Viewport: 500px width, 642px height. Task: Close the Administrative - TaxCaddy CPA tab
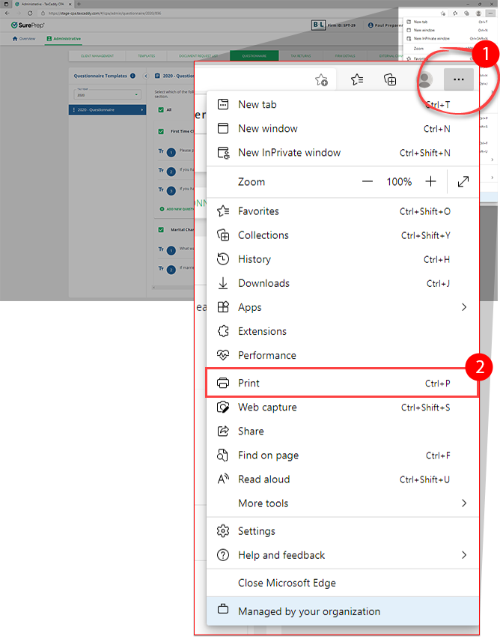[x=70, y=4]
